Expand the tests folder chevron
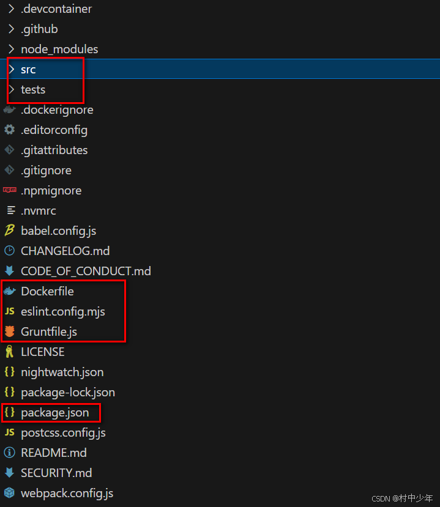Image resolution: width=440 pixels, height=507 pixels. tap(12, 89)
